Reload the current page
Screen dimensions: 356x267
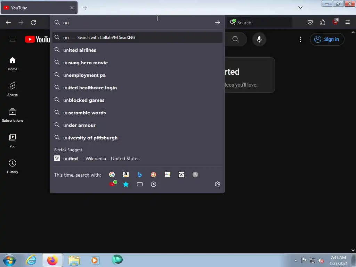33,23
